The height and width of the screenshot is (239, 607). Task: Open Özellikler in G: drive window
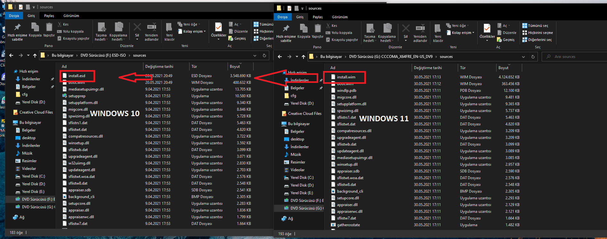[x=487, y=33]
